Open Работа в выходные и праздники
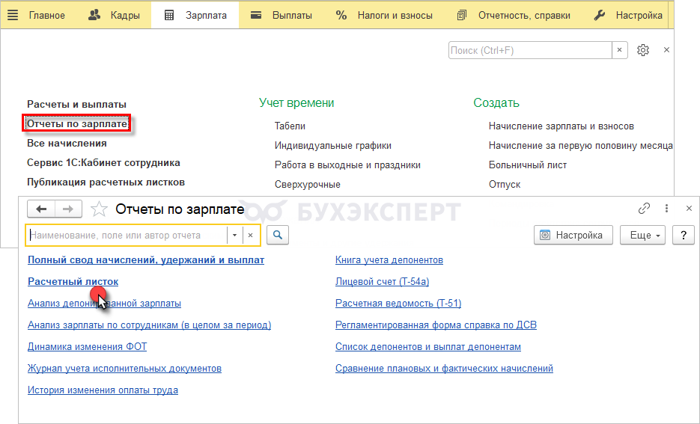Image resolution: width=700 pixels, height=424 pixels. point(347,165)
